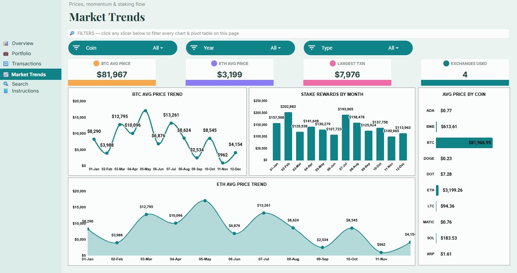The width and height of the screenshot is (517, 273).
Task: Open the Portfolio page
Action: click(x=21, y=54)
